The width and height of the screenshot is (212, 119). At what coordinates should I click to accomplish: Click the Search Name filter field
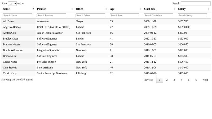pyautogui.click(x=17, y=15)
